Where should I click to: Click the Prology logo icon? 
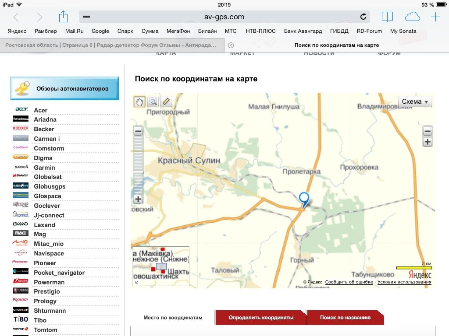click(x=20, y=300)
